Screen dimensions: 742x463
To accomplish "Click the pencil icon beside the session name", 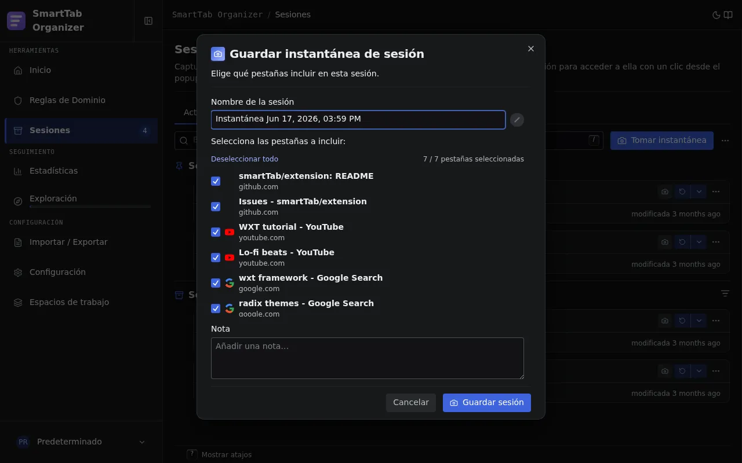I will click(517, 120).
